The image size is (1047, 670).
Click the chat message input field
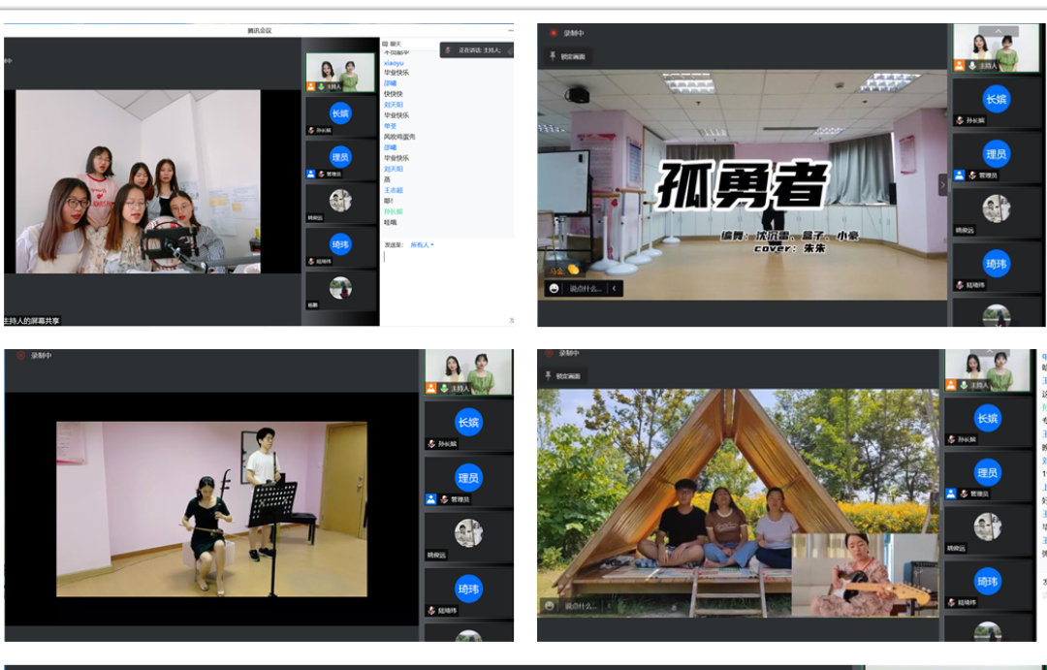pyautogui.click(x=446, y=281)
